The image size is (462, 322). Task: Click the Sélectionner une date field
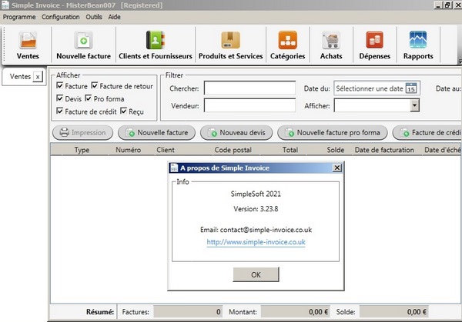click(x=377, y=88)
